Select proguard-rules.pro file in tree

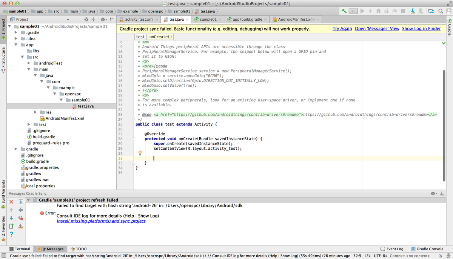[x=51, y=143]
